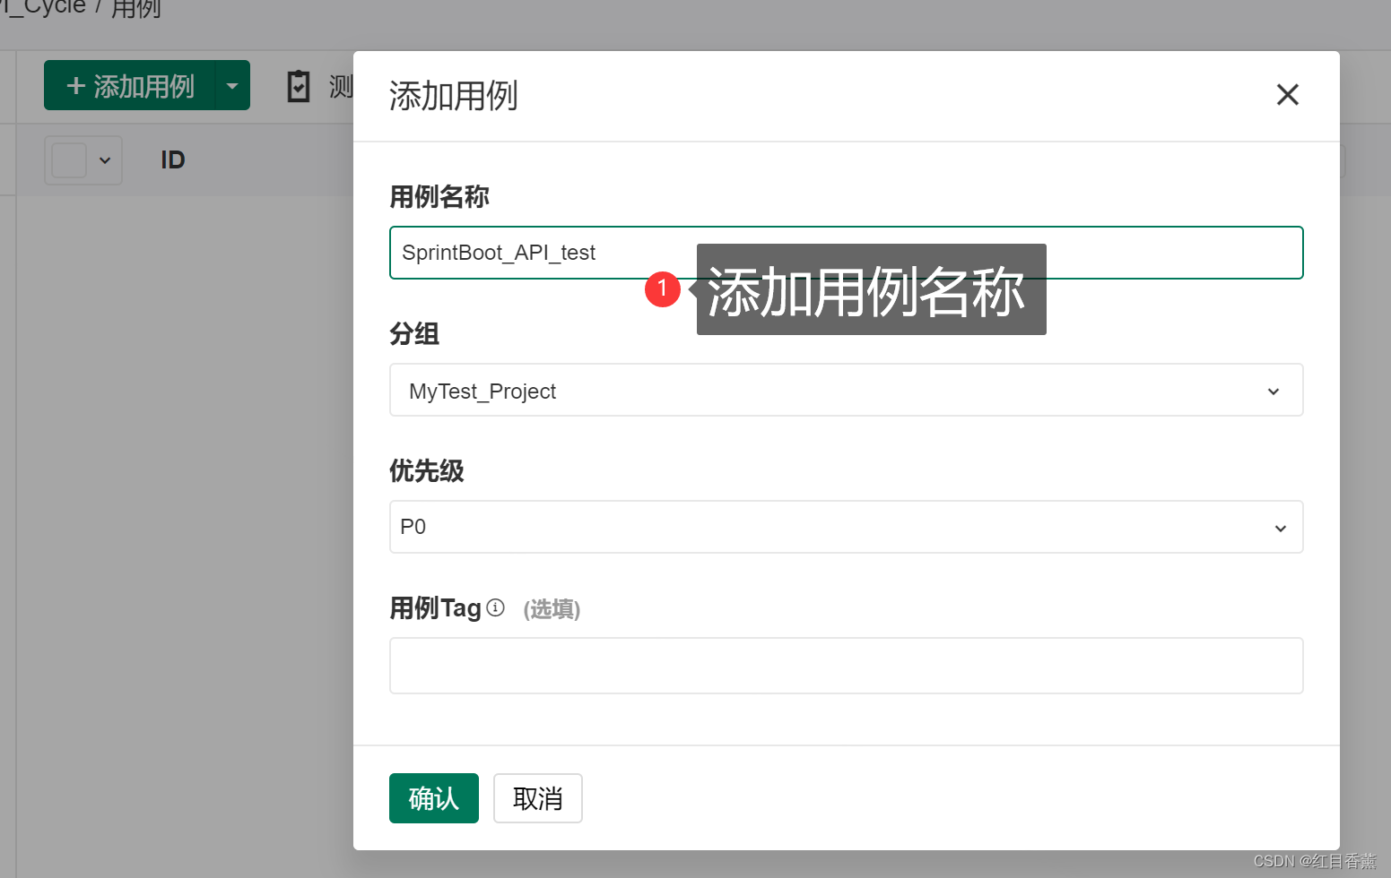
Task: Confirm with the 确认 button
Action: (434, 798)
